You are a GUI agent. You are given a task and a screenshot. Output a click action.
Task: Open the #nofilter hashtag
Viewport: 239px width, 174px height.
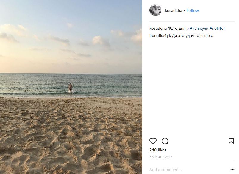point(217,28)
